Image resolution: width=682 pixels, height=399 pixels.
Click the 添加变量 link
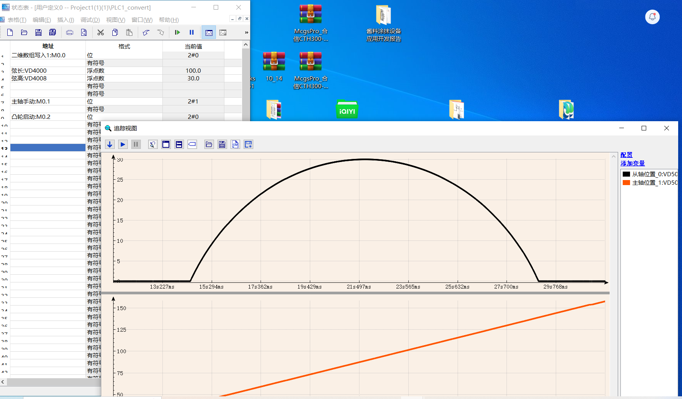(x=632, y=163)
